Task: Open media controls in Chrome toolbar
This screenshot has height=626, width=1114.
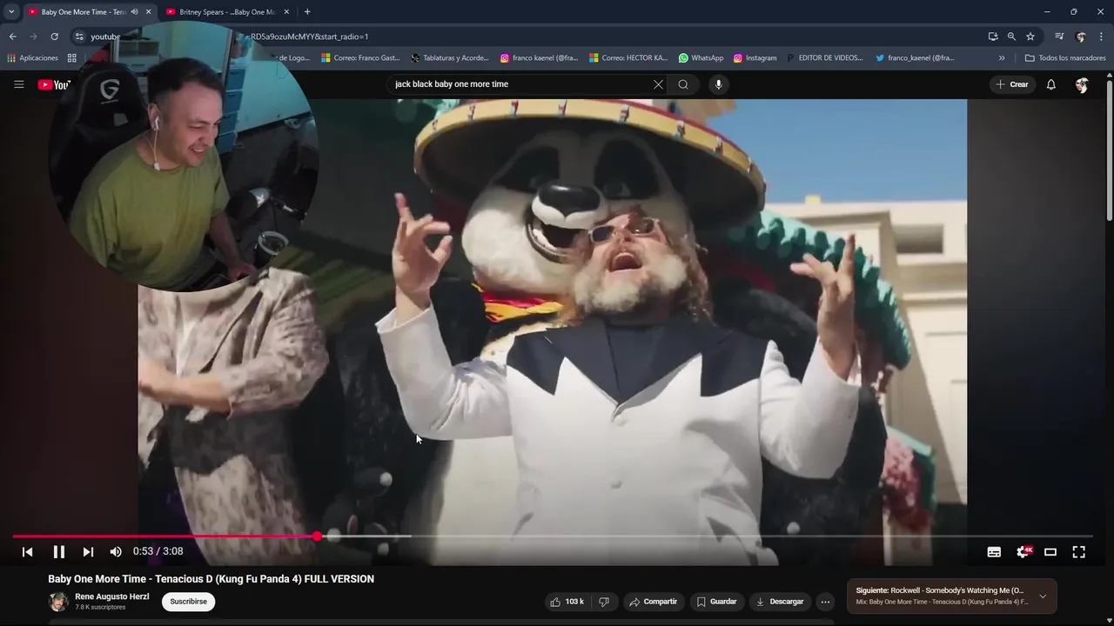Action: [x=1059, y=37]
